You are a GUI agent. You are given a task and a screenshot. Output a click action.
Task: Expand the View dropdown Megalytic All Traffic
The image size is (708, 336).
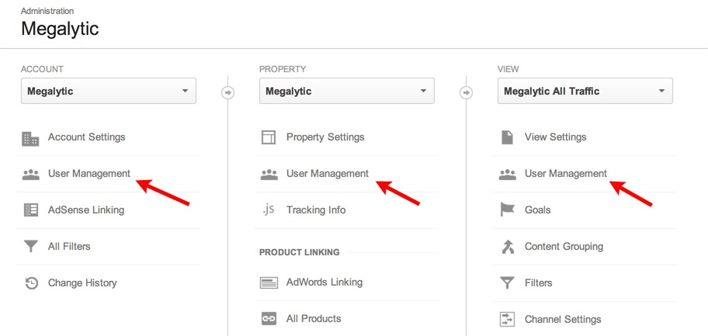coord(585,92)
